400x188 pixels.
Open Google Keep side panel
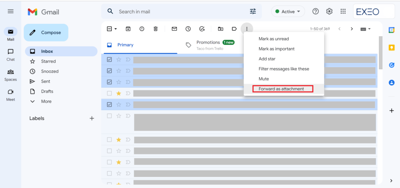pos(391,48)
